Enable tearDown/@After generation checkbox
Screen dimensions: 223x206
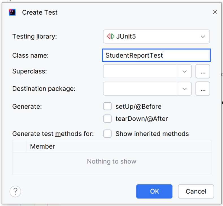[x=107, y=119]
